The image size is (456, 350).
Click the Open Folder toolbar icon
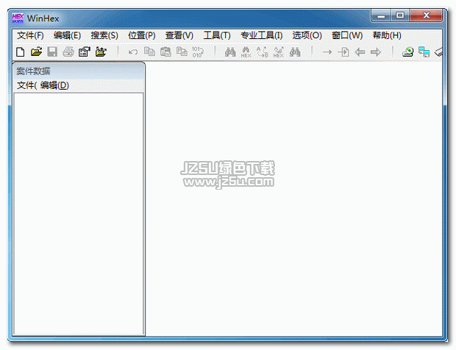click(101, 52)
